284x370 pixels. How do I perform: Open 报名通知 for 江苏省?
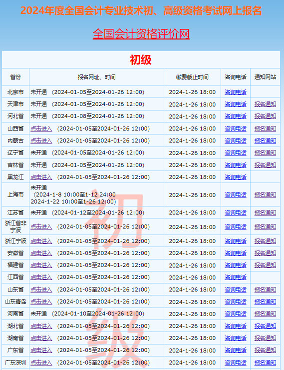pyautogui.click(x=265, y=212)
